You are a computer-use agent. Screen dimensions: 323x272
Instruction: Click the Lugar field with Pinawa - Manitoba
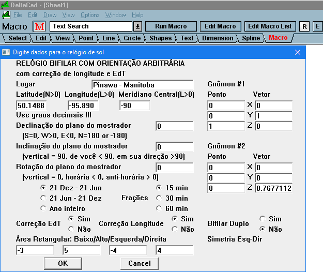click(x=142, y=85)
